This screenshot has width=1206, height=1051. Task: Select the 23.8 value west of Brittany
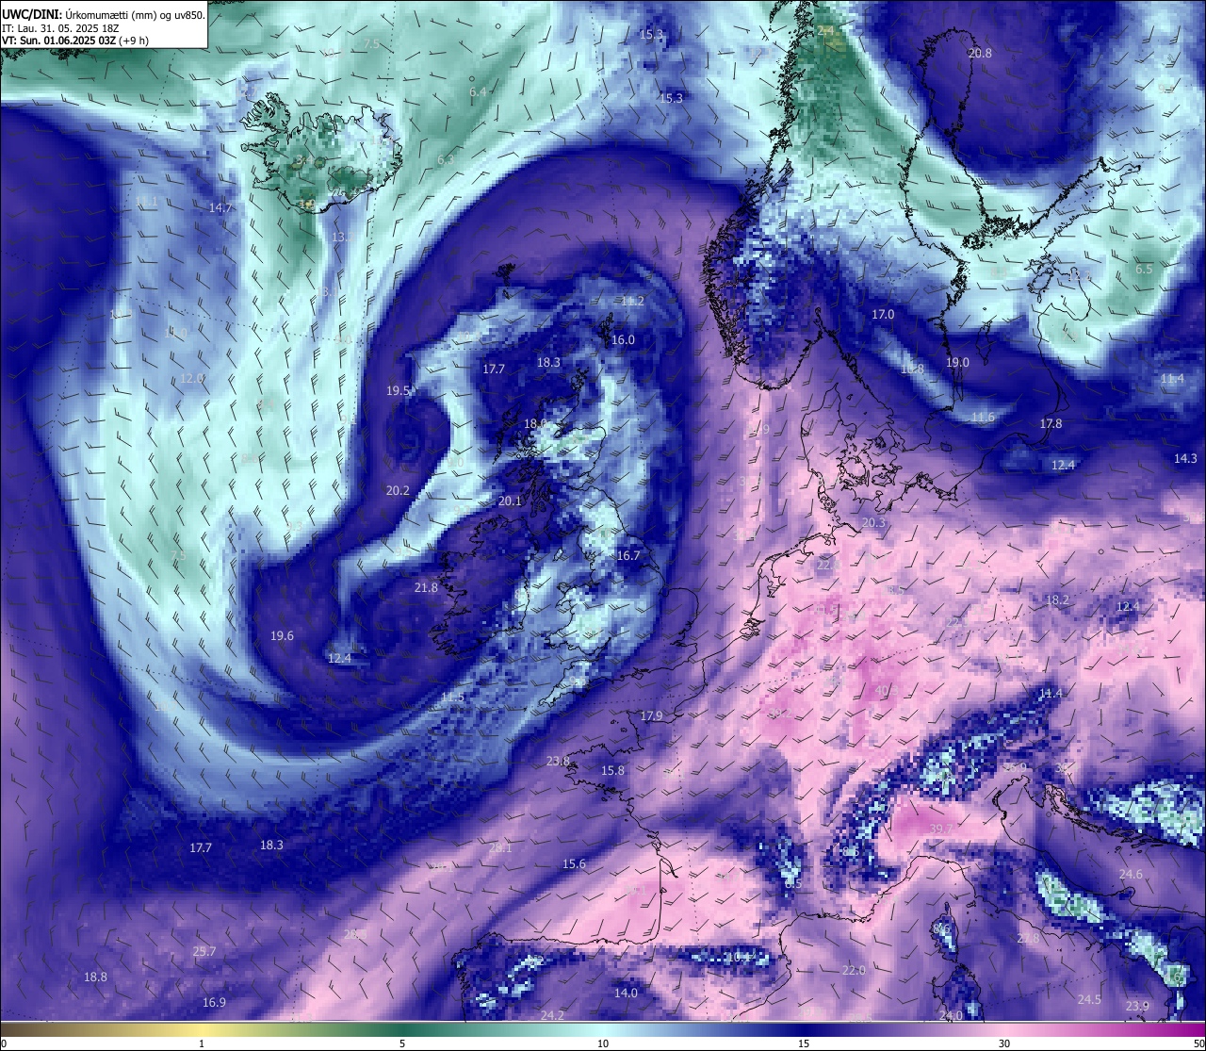click(558, 762)
